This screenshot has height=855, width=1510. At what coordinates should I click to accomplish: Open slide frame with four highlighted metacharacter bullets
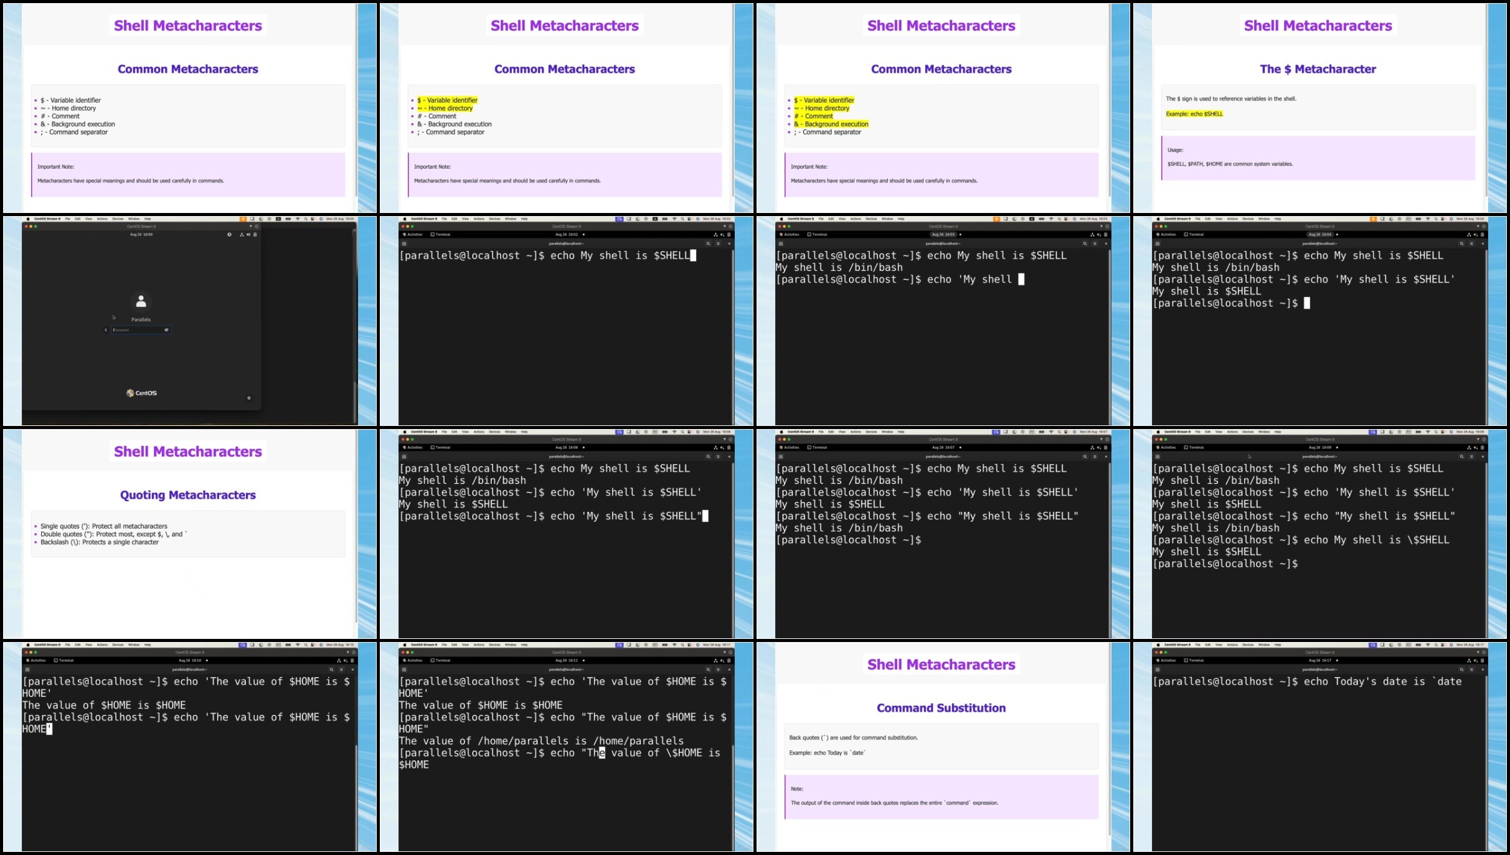(943, 108)
